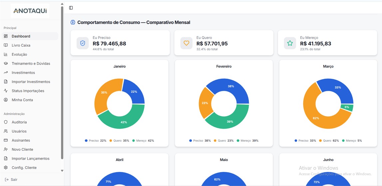Viewport: 382px width, 186px height.
Task: Click the Dashboard grid icon
Action: click(6, 36)
